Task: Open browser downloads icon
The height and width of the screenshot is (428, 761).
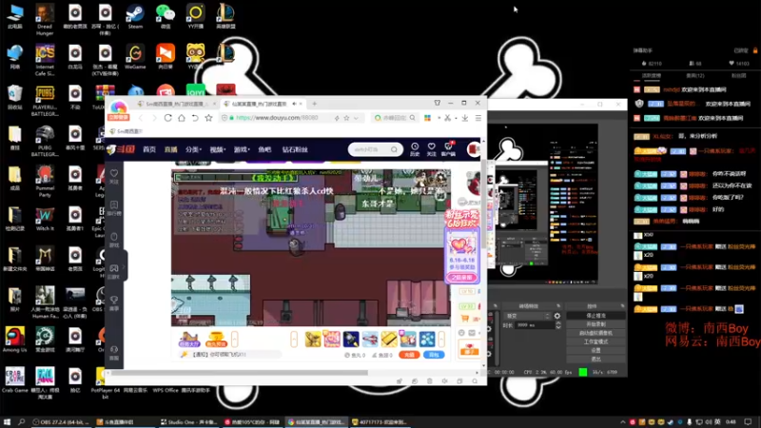Action: (465, 118)
